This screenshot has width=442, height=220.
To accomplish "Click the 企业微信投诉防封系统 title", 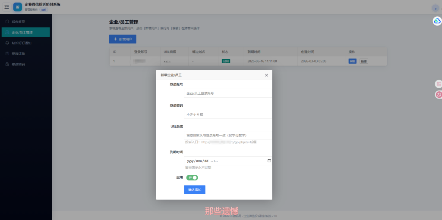I will pyautogui.click(x=42, y=4).
